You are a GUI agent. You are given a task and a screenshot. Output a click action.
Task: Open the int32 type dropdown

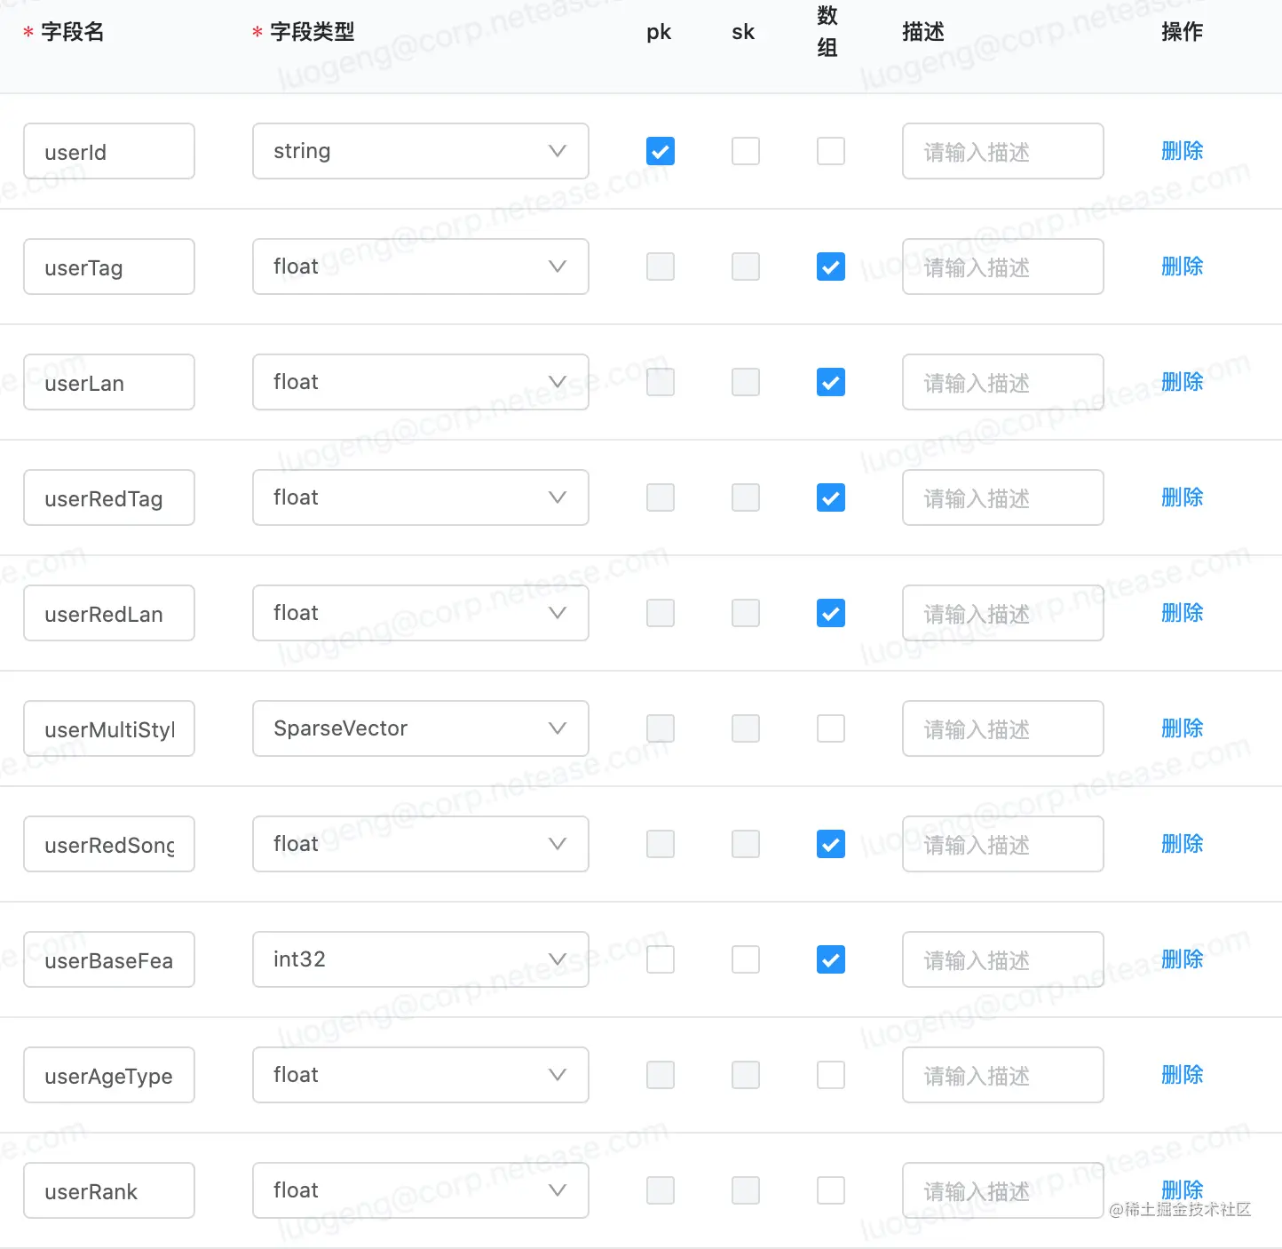pyautogui.click(x=421, y=959)
